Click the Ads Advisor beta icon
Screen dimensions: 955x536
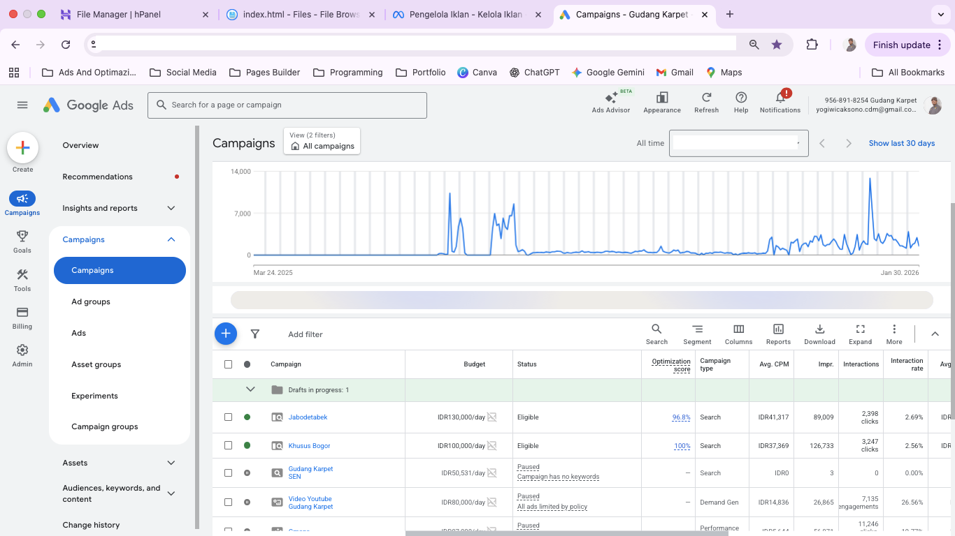610,98
